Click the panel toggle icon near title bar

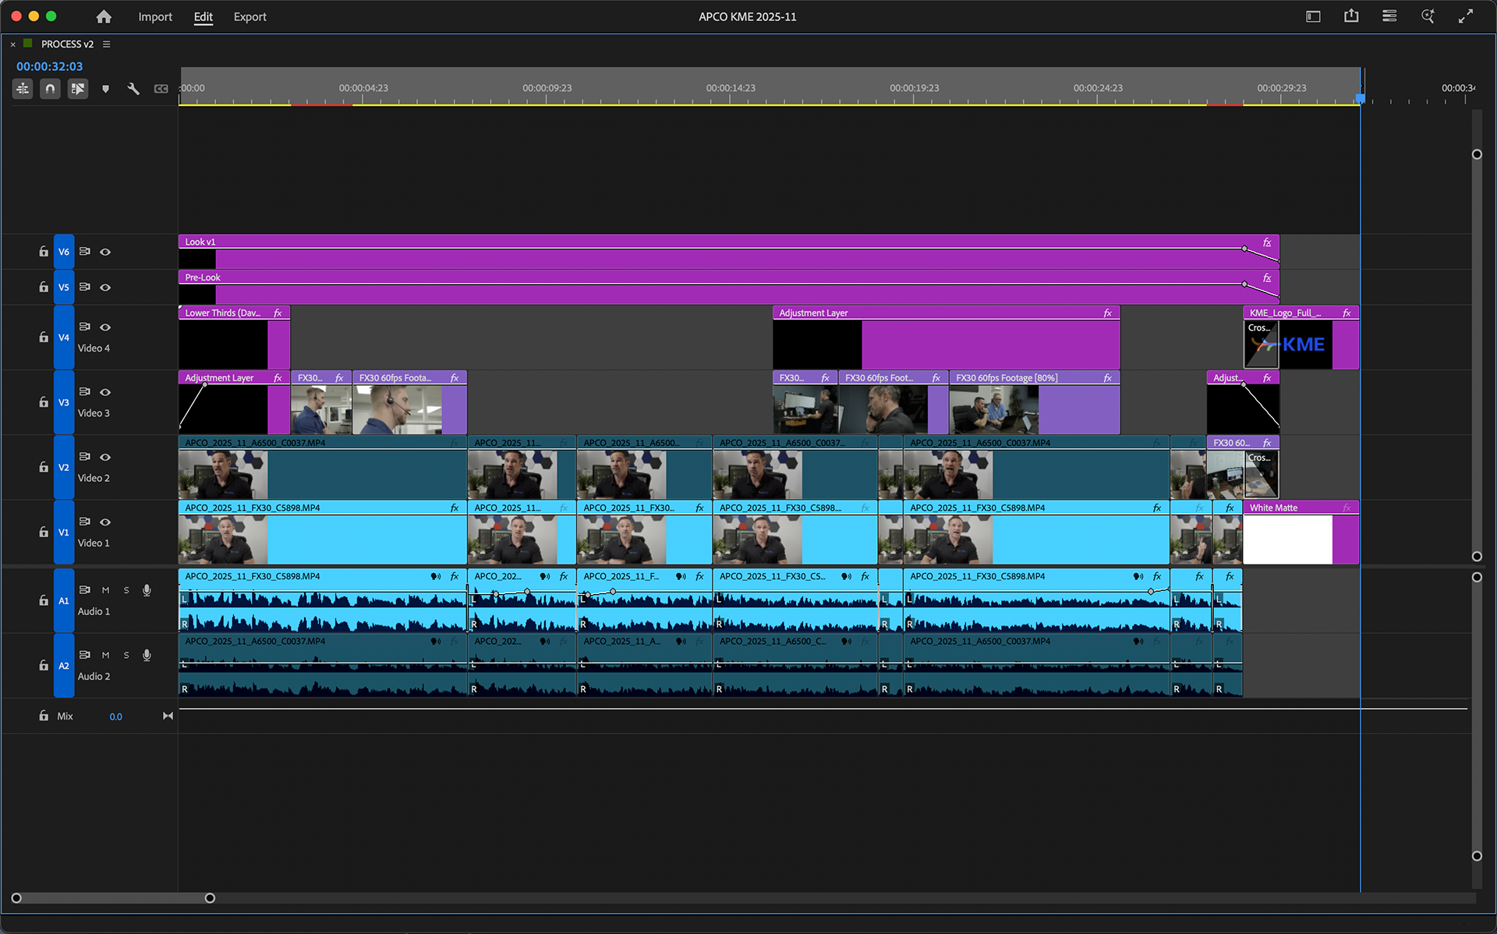(x=1313, y=16)
